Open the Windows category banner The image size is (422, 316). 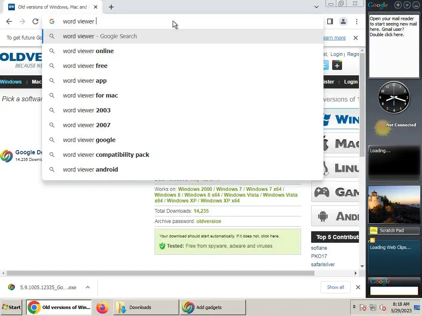click(x=341, y=119)
